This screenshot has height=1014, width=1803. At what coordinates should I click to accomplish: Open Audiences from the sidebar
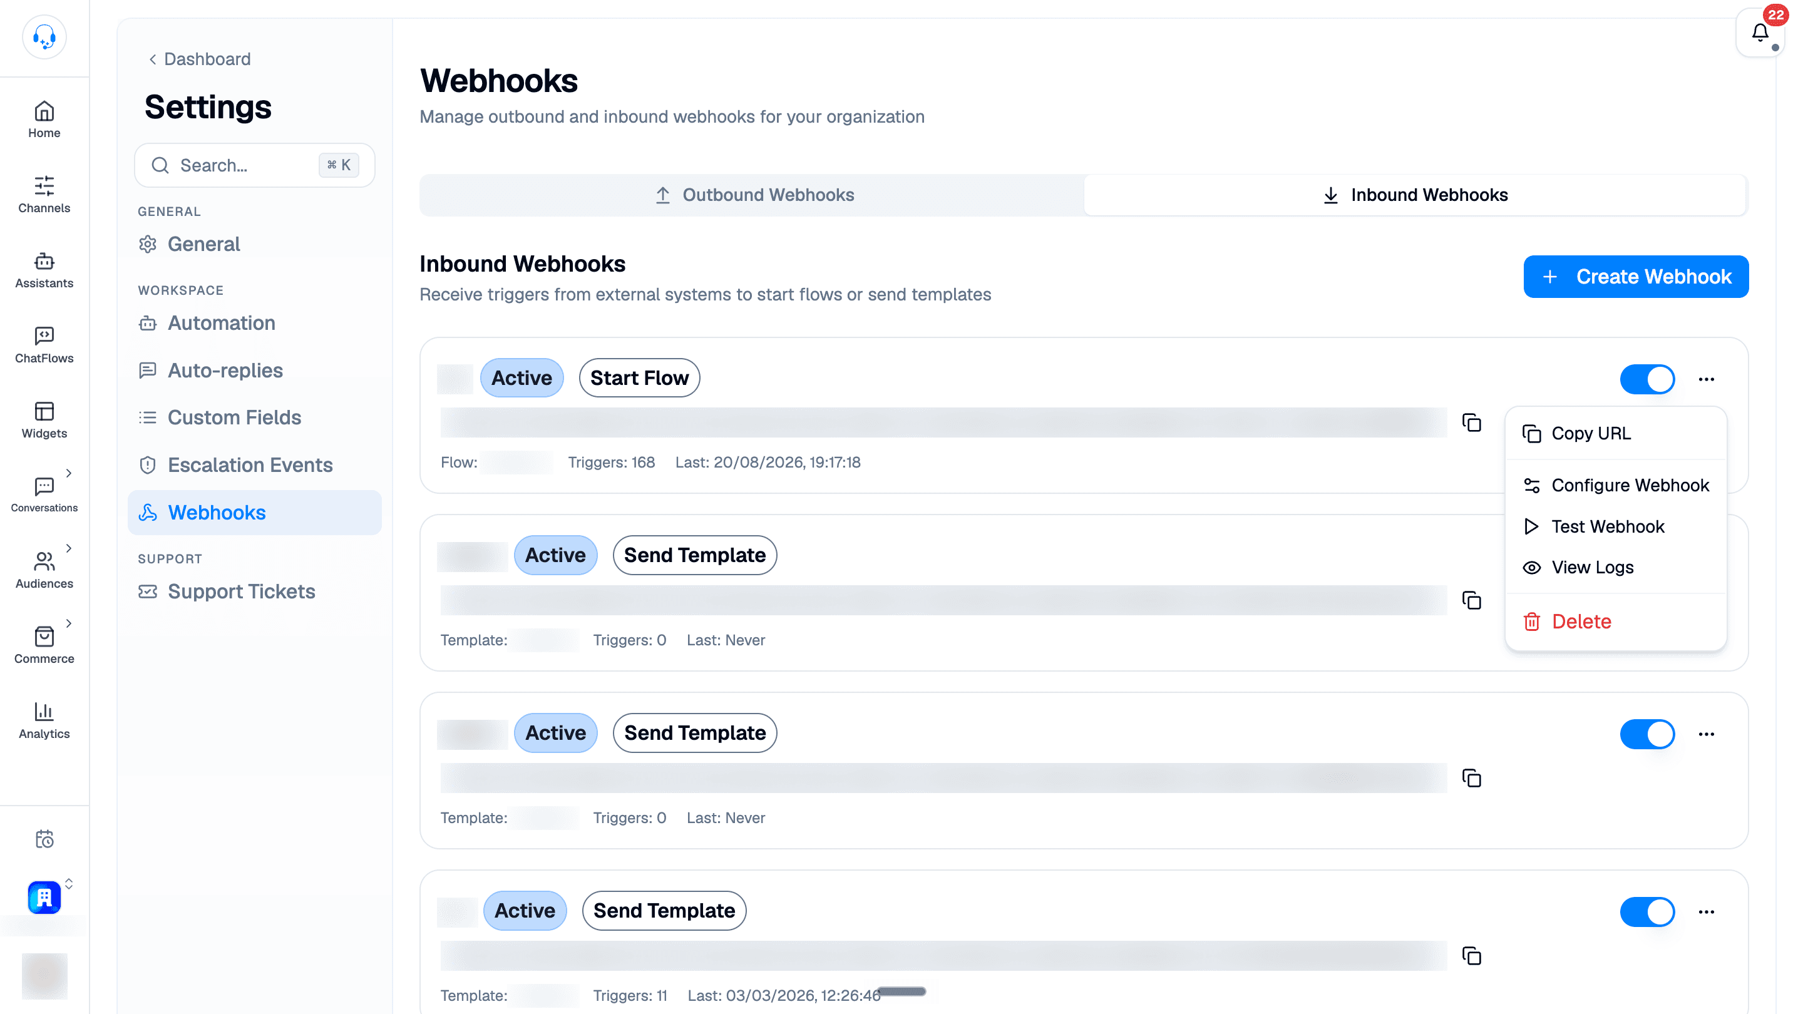click(x=44, y=571)
